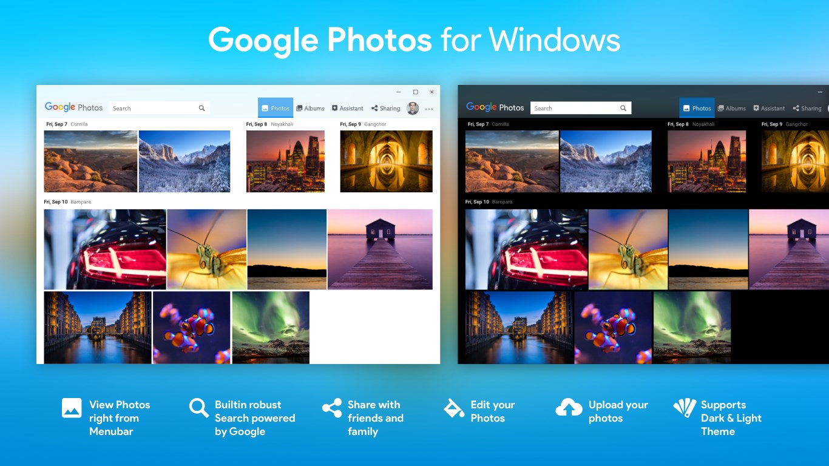Open the account avatar in light window
This screenshot has width=829, height=466.
pos(413,108)
